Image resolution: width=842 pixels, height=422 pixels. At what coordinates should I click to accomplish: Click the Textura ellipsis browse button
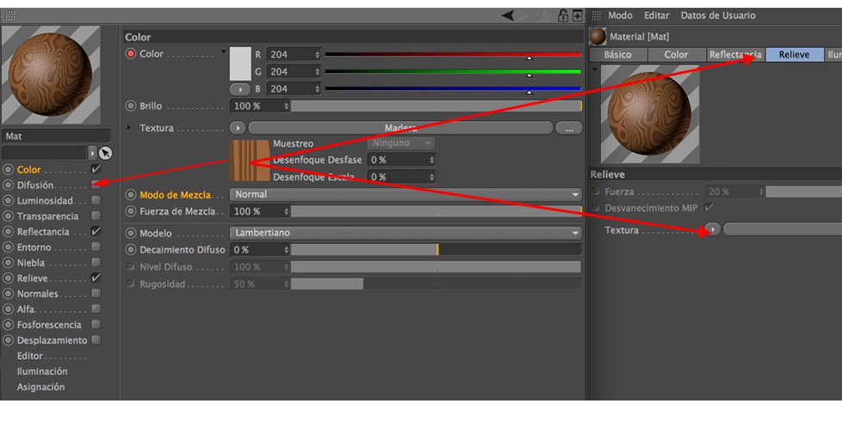click(x=569, y=128)
